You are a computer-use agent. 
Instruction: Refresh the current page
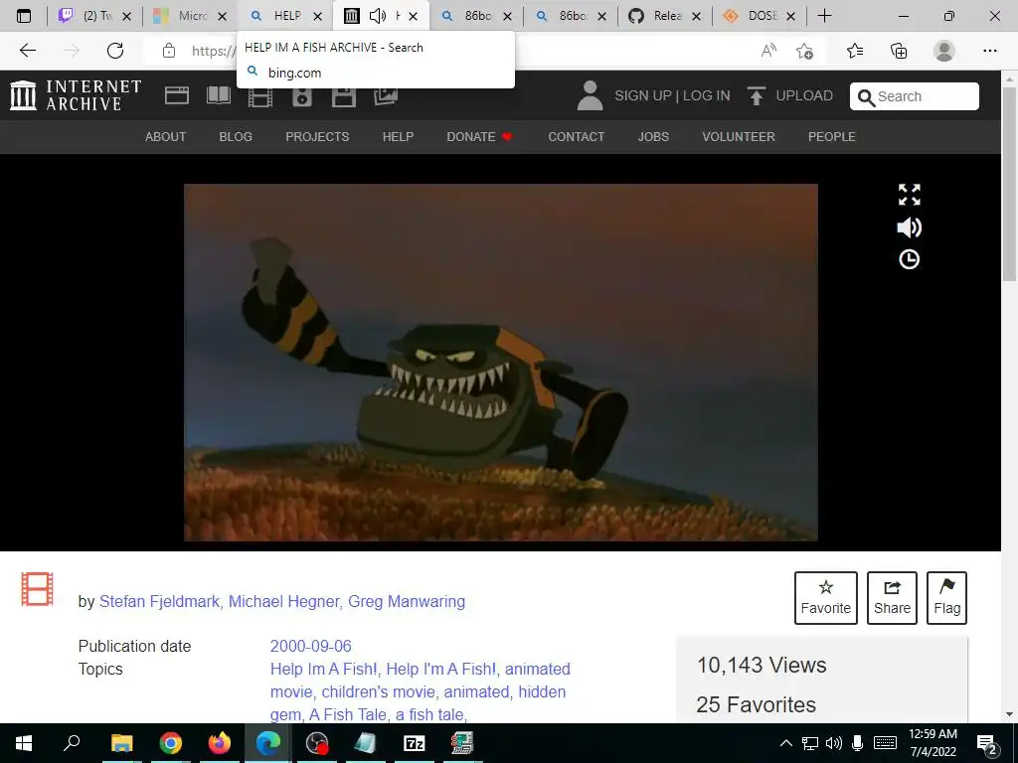pos(115,51)
